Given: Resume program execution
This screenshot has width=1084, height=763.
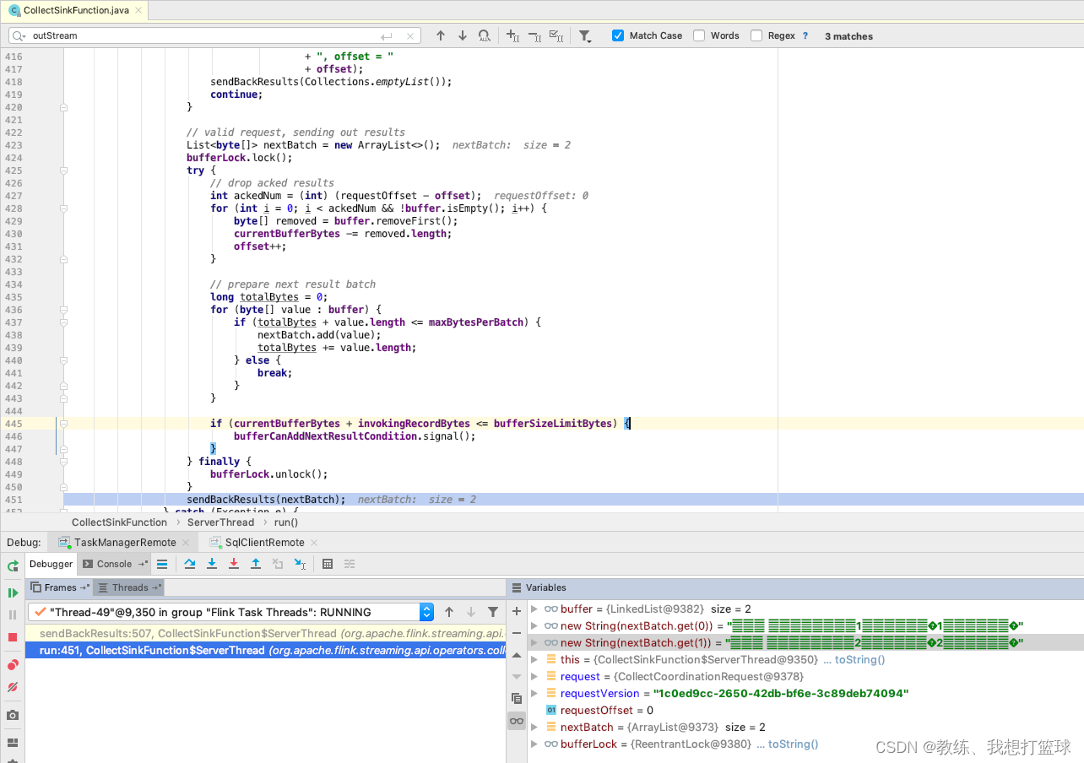Looking at the screenshot, I should click(13, 593).
